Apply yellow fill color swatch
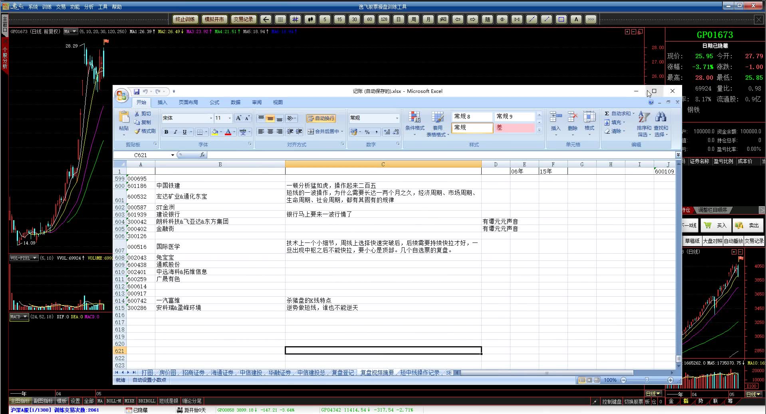This screenshot has width=766, height=414. pos(215,132)
